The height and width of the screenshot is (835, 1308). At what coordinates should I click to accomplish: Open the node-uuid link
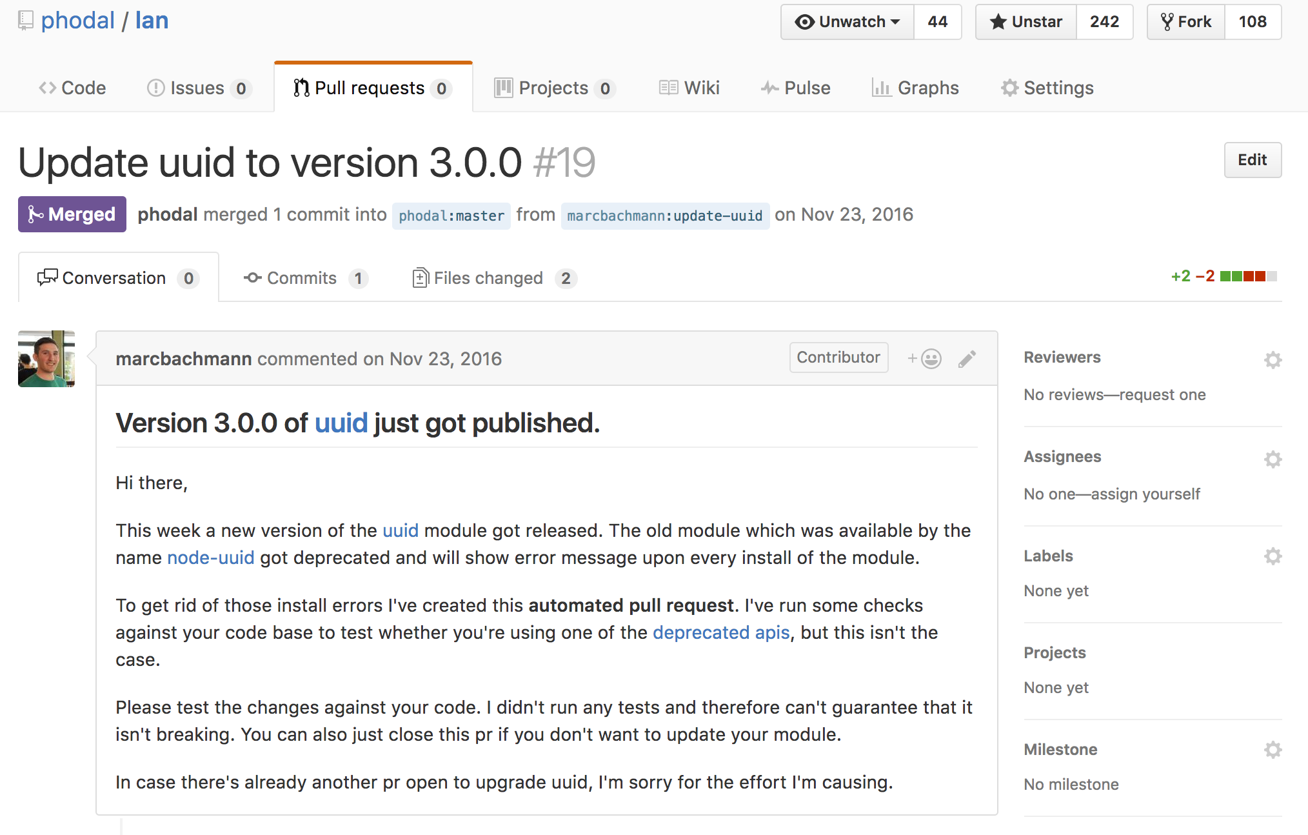point(211,558)
